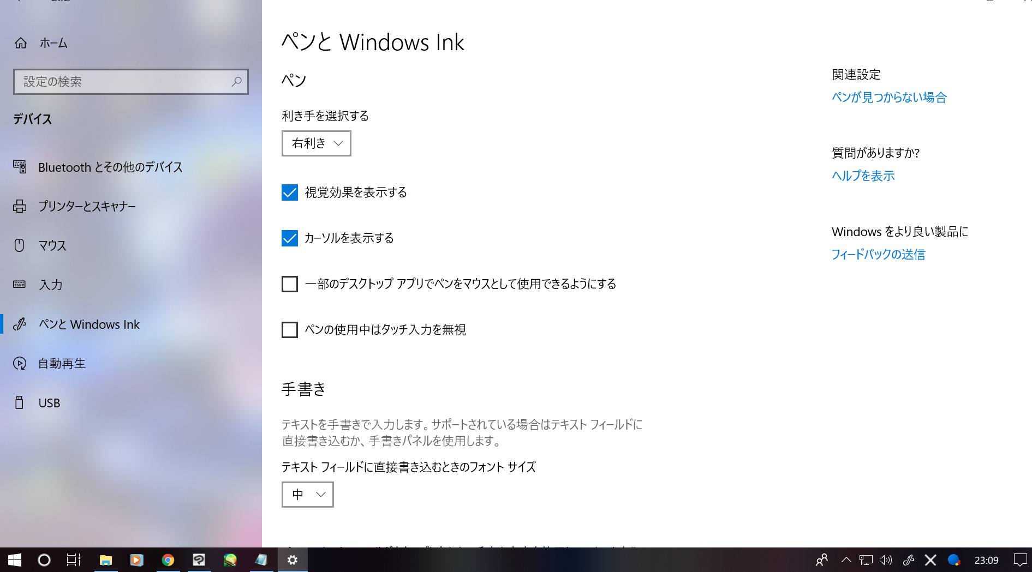
Task: Enable ペンをマウスとして使用 checkbox
Action: click(x=290, y=284)
